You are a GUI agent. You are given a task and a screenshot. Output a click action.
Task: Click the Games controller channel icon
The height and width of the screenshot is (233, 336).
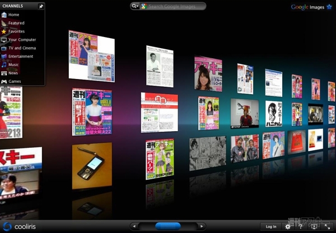coord(4,81)
